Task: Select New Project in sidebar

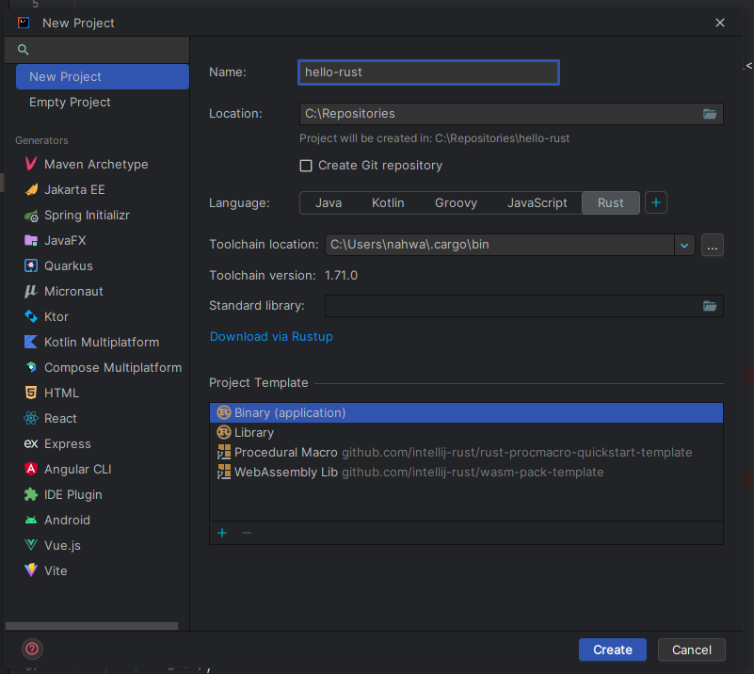Action: [103, 76]
